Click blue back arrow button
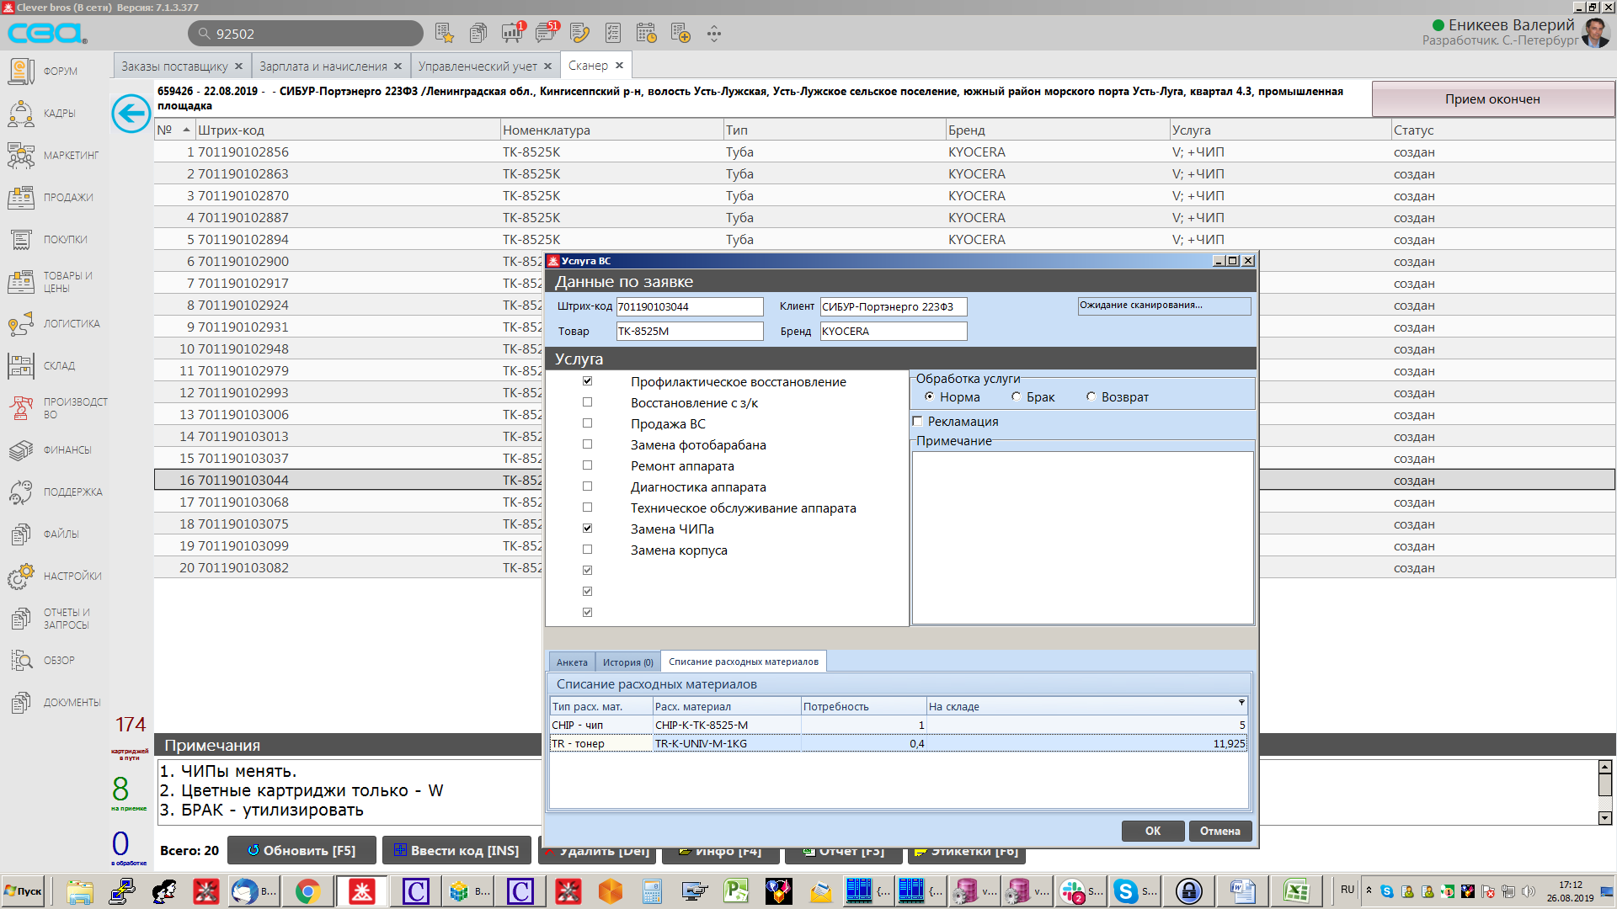This screenshot has height=909, width=1617. (x=131, y=113)
